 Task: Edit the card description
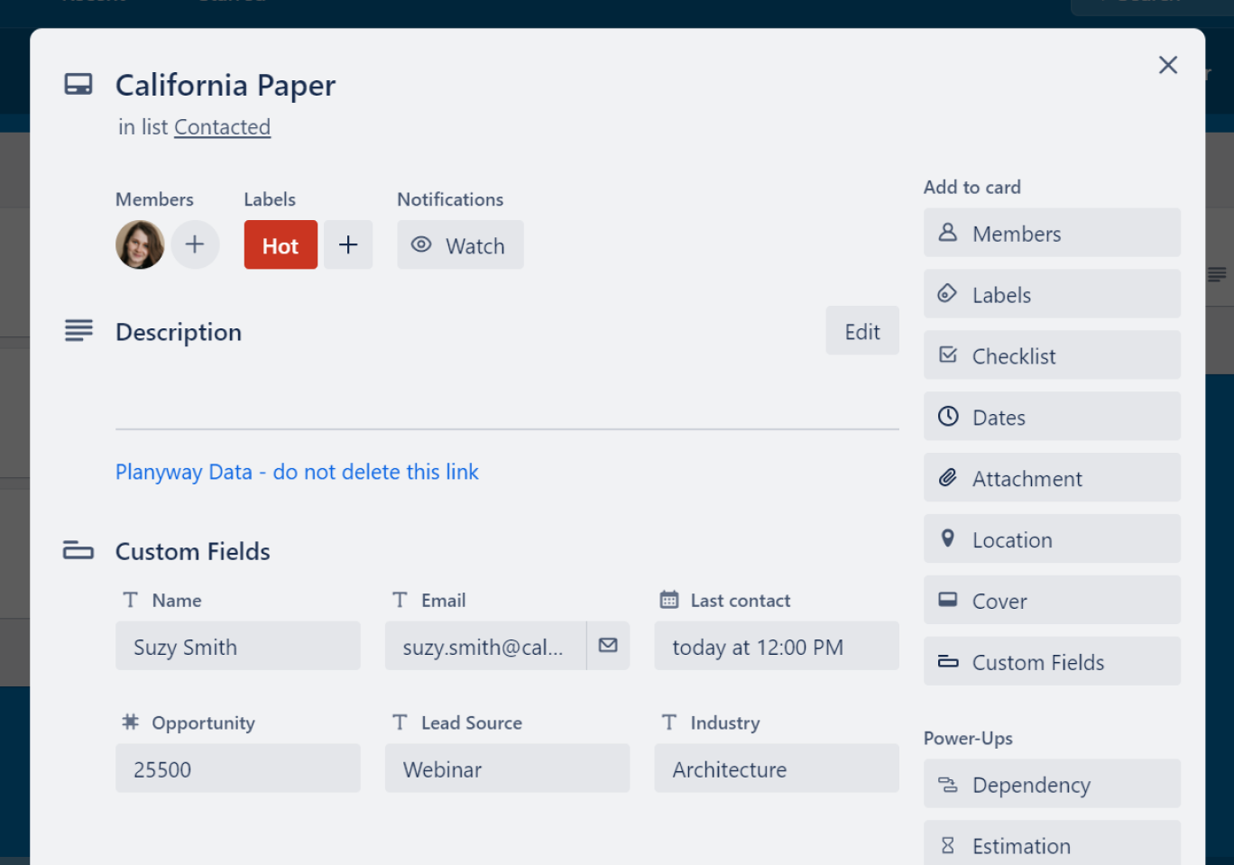point(861,332)
